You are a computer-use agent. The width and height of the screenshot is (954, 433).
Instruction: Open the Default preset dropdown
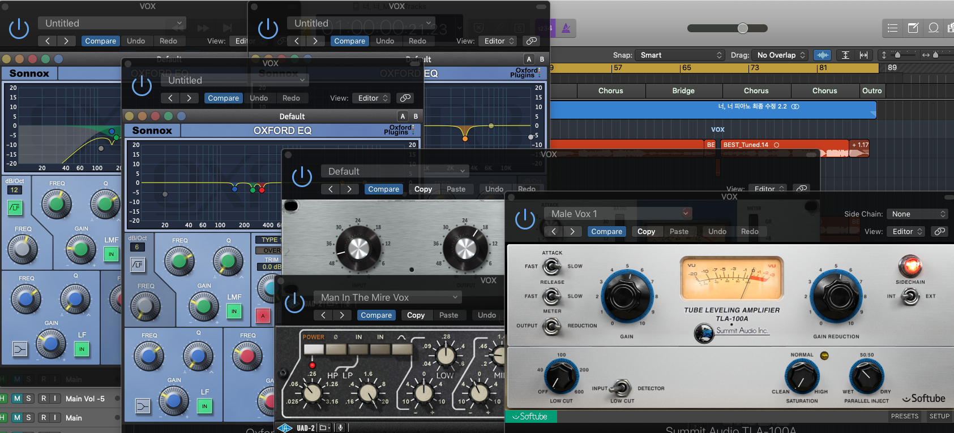(395, 171)
